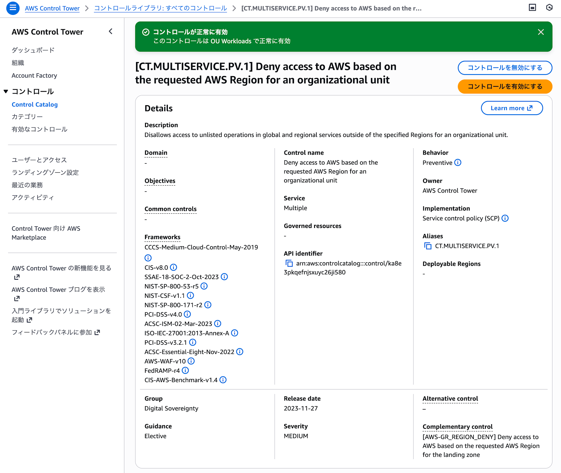Copy the API identifier ARN
The image size is (561, 473).
click(x=289, y=263)
